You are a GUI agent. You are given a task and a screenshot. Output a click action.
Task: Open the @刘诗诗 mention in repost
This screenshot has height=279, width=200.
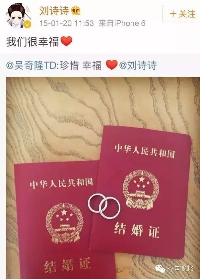[x=138, y=65]
